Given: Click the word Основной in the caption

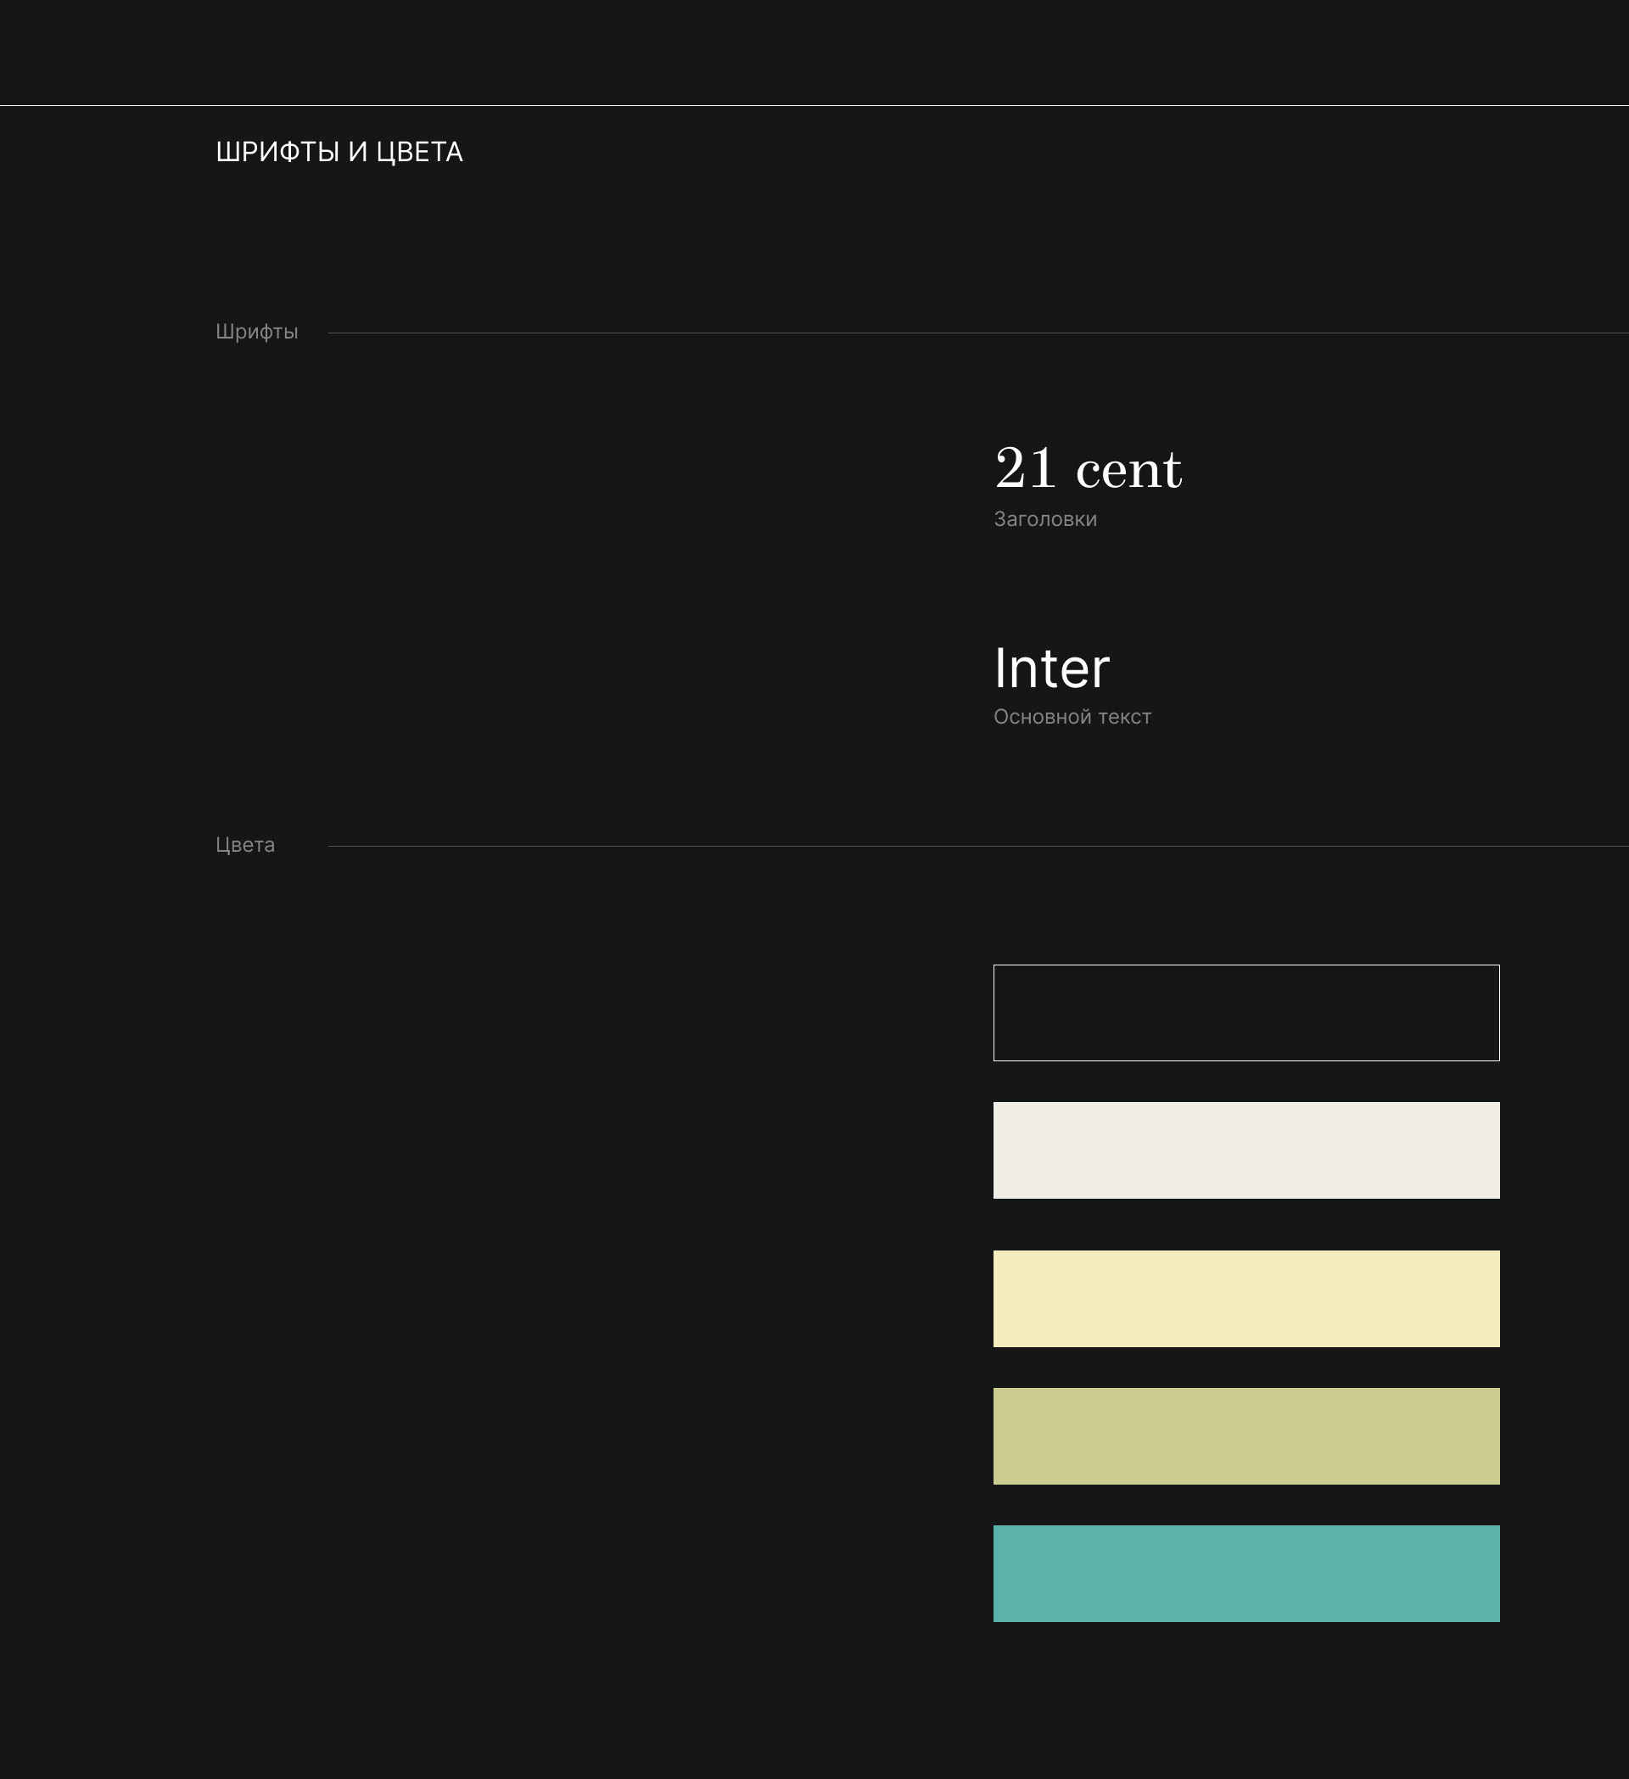Looking at the screenshot, I should click(1042, 718).
